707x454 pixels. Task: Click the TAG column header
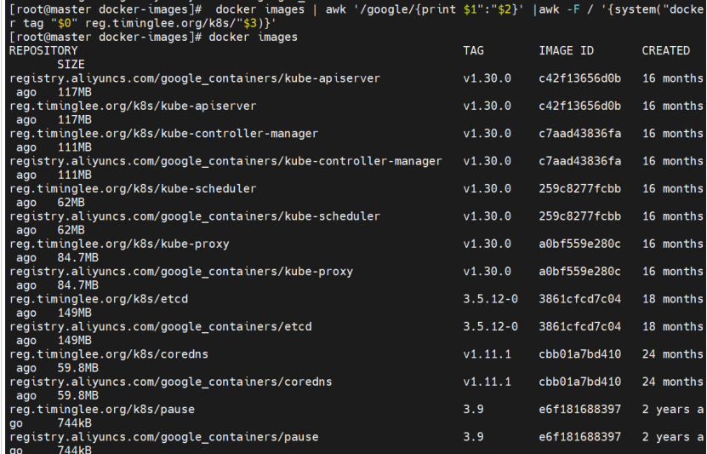click(473, 50)
